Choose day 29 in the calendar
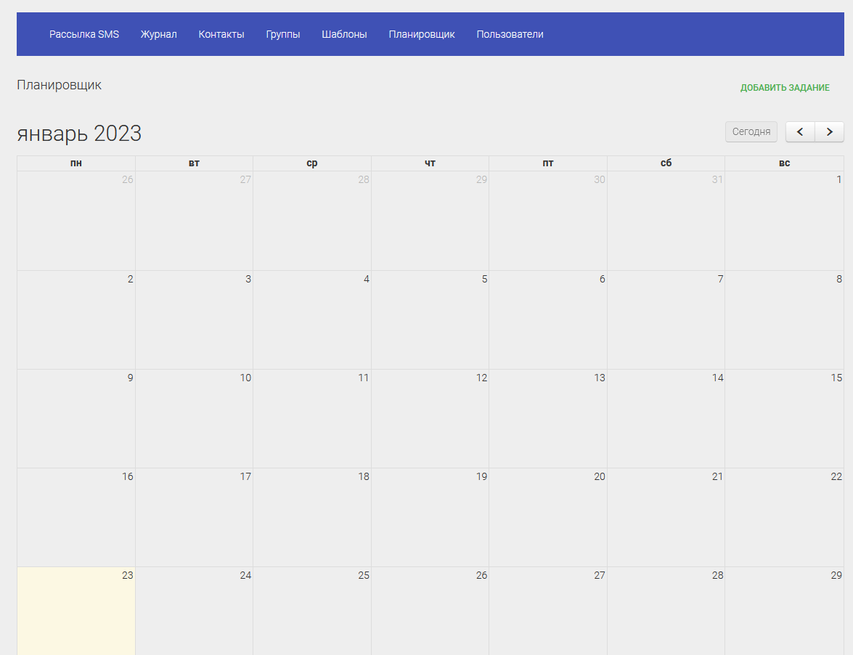The image size is (853, 655). click(784, 610)
